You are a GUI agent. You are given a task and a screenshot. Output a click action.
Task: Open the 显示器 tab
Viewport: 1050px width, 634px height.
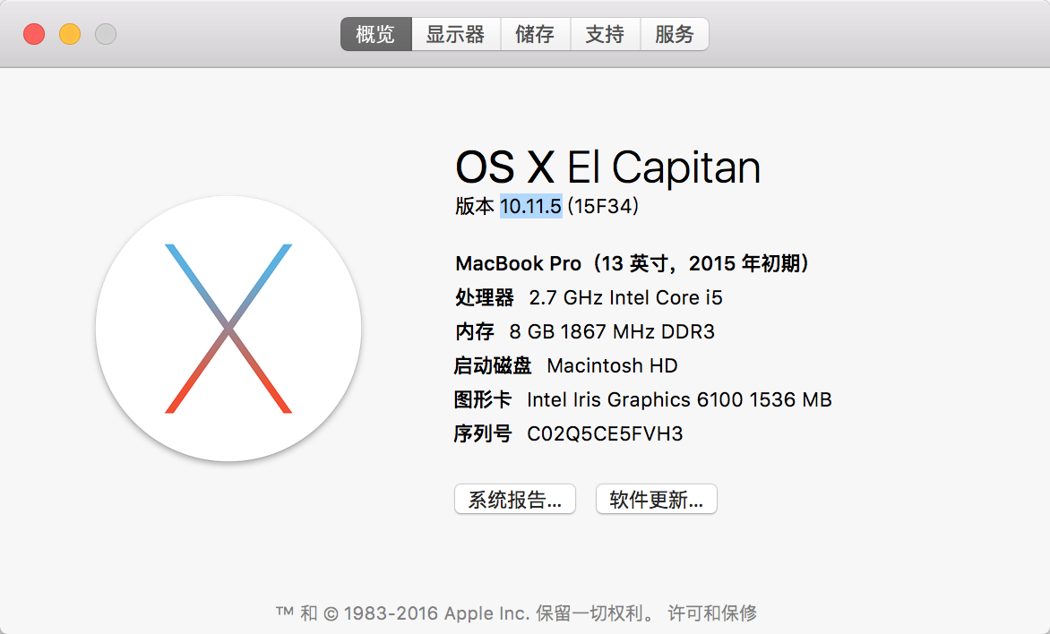coord(455,35)
